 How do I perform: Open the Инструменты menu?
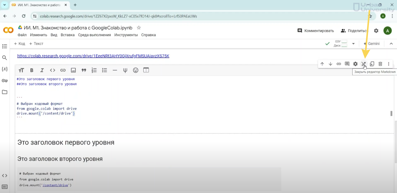[126, 35]
